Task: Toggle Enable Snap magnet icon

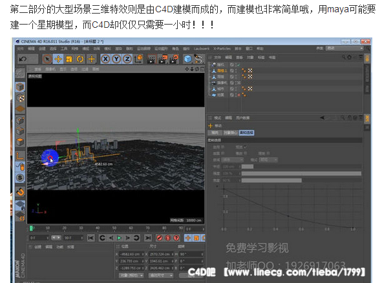Action: tap(20, 192)
